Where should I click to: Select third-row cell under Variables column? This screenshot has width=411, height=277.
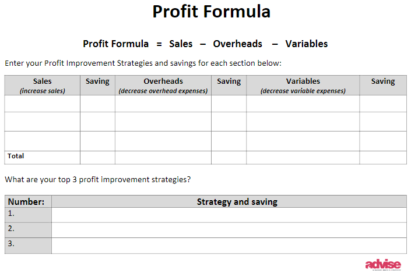click(x=303, y=141)
